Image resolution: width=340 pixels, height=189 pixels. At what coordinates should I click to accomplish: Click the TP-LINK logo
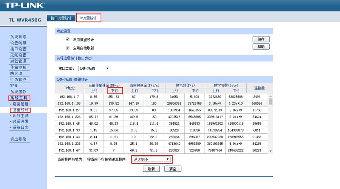(x=25, y=5)
